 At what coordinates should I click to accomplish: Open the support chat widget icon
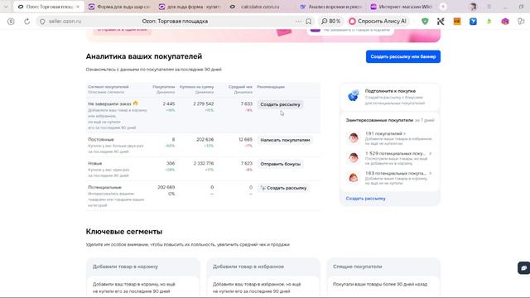click(524, 268)
